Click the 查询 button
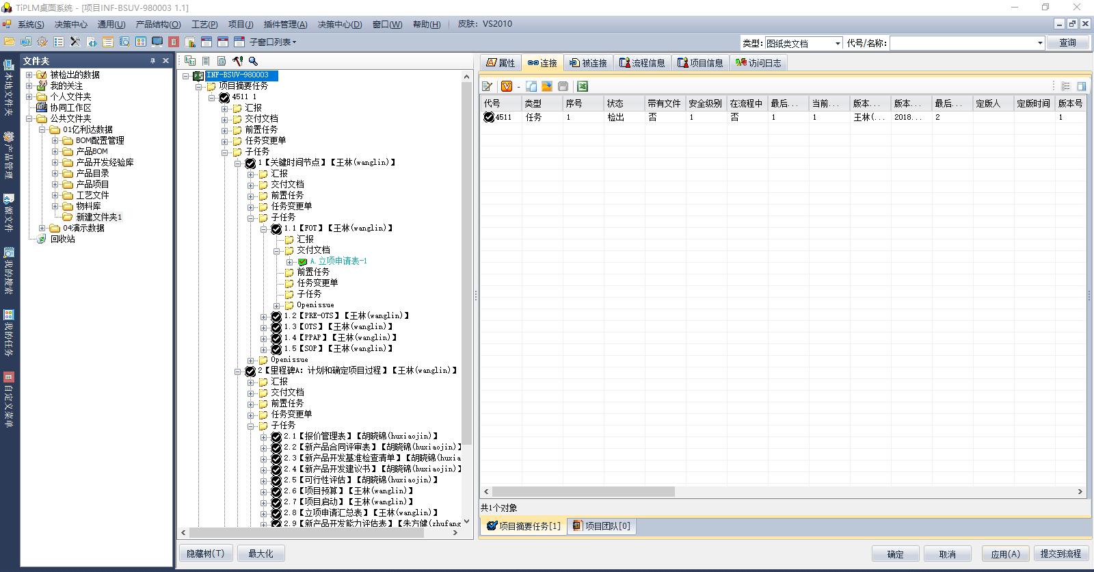 tap(1068, 42)
